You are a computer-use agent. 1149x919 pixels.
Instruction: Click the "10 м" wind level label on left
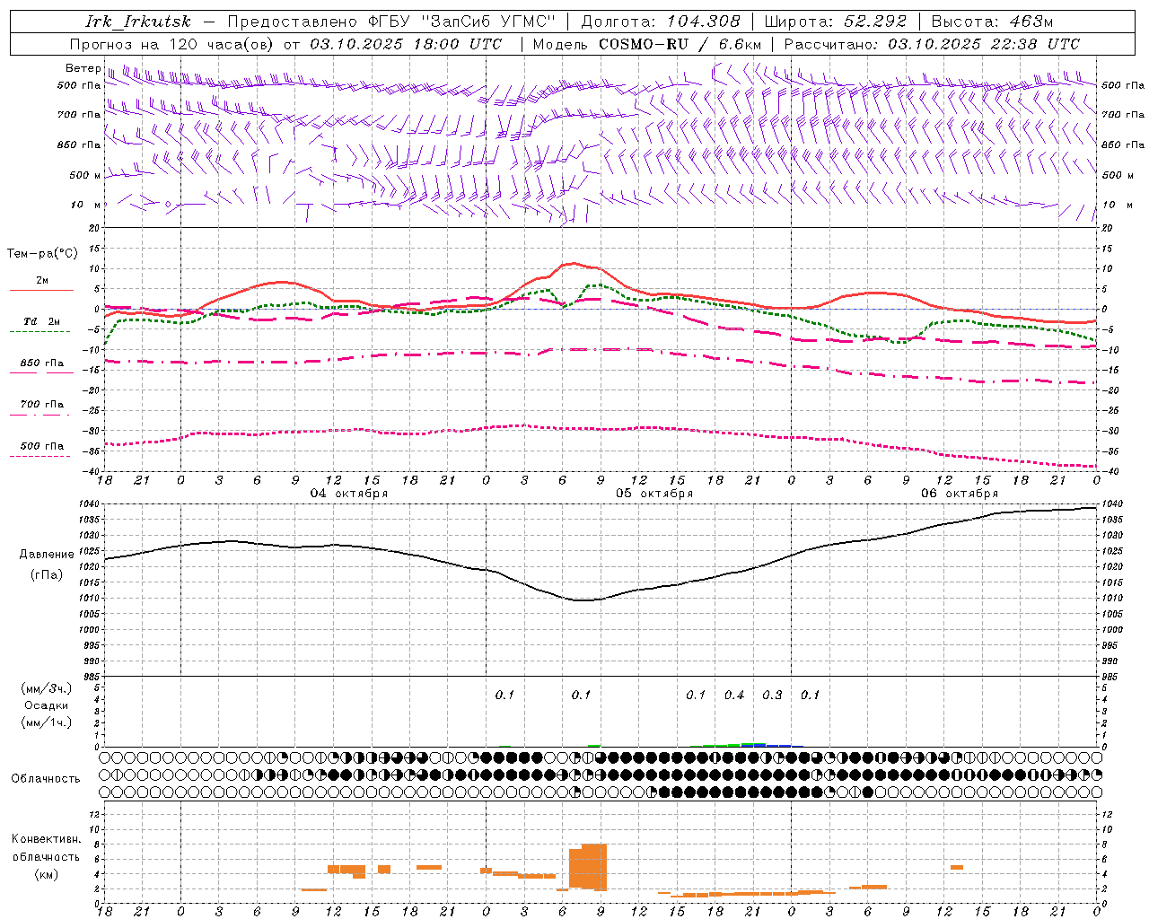tap(85, 205)
